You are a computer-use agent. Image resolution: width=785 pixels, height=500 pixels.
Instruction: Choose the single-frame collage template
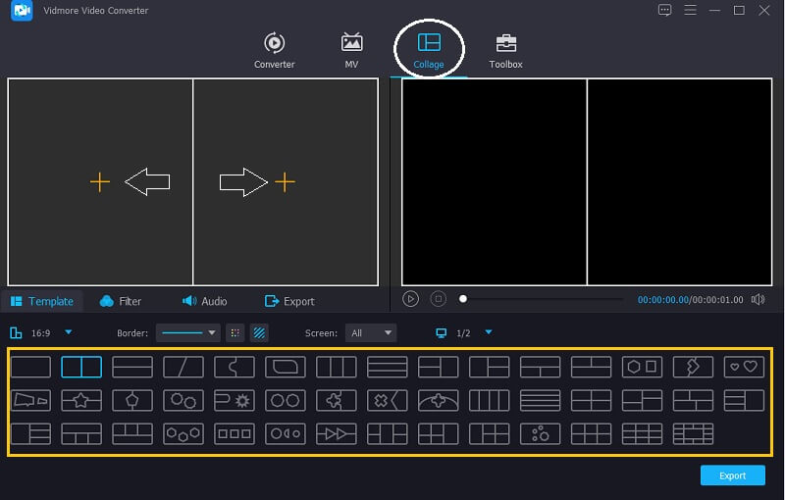pyautogui.click(x=30, y=368)
